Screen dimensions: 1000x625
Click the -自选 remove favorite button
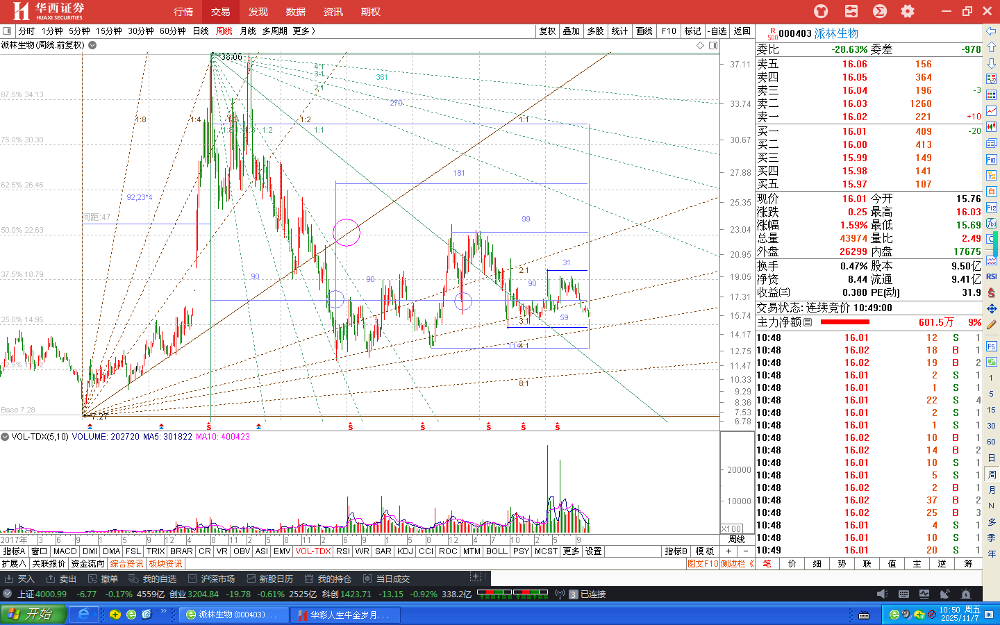[718, 31]
